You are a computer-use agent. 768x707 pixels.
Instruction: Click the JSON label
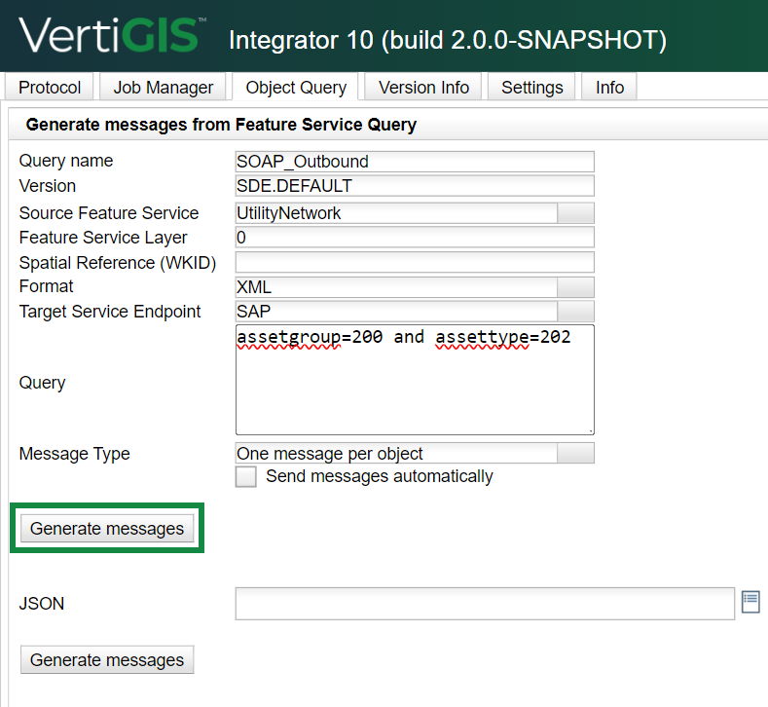pyautogui.click(x=42, y=604)
